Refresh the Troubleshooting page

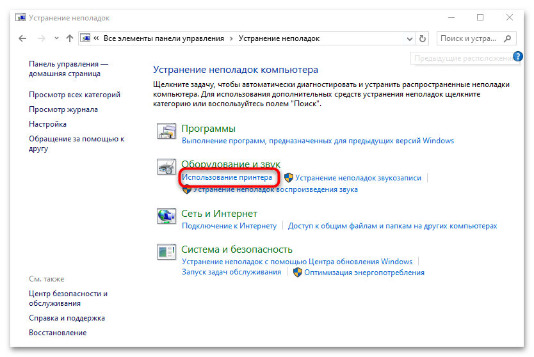click(x=423, y=38)
